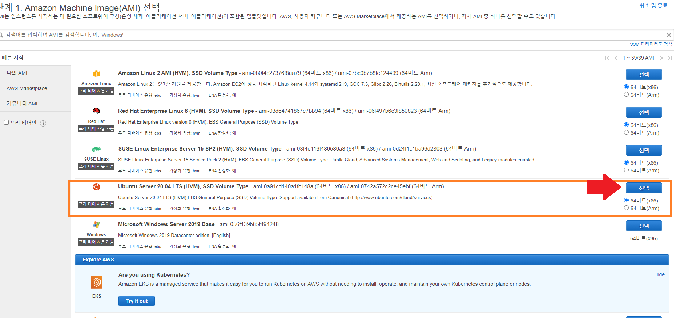Open the AWS Marketplace tab
Image resolution: width=680 pixels, height=321 pixels.
tap(35, 88)
